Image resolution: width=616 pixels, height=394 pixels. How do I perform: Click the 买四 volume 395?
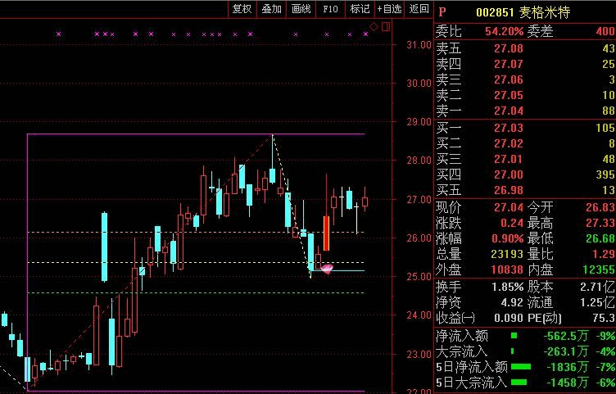(605, 174)
